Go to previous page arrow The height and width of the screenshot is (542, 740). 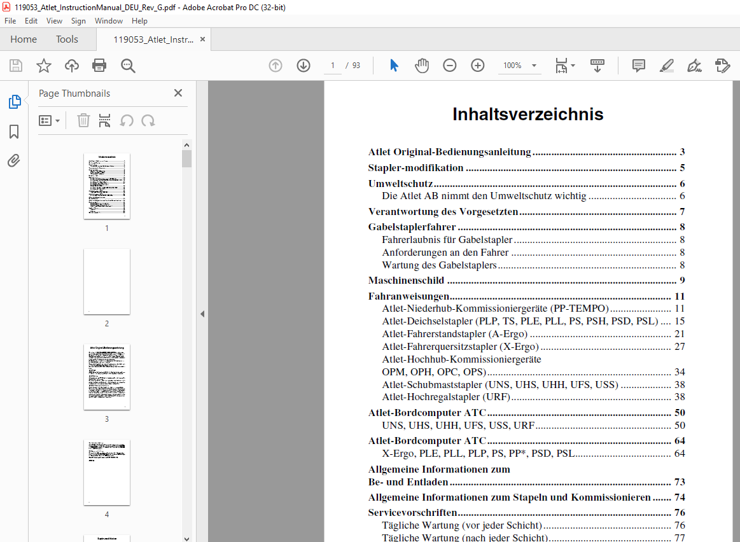[x=276, y=66]
